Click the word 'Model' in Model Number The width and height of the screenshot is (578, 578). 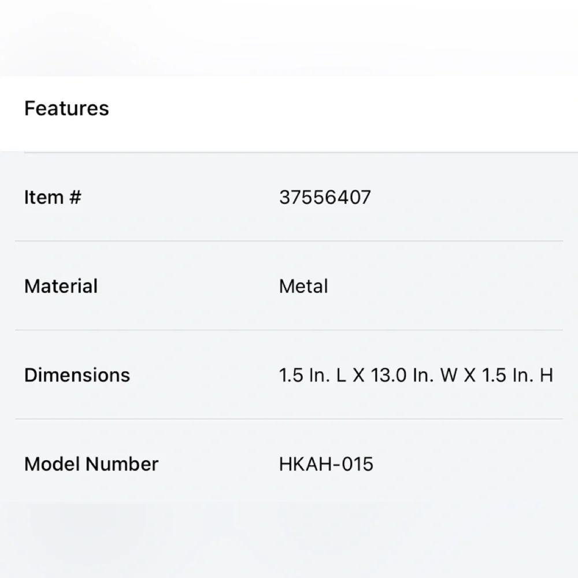pyautogui.click(x=53, y=464)
